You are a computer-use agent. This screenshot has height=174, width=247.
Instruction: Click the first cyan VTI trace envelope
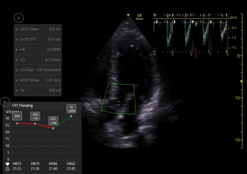[x=170, y=33]
